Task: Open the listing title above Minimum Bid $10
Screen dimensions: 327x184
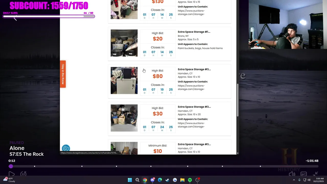Action: click(194, 144)
